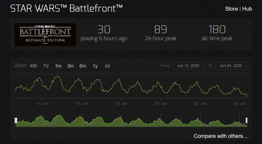Click the STAR WARS Battlefront page title

[x=66, y=9]
